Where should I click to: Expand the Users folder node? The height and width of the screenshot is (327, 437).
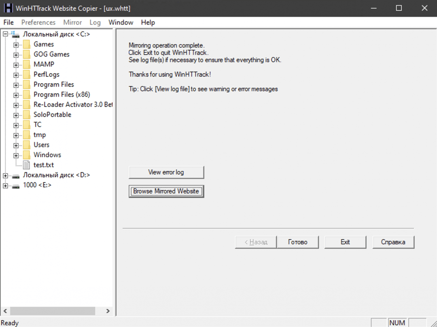(16, 145)
